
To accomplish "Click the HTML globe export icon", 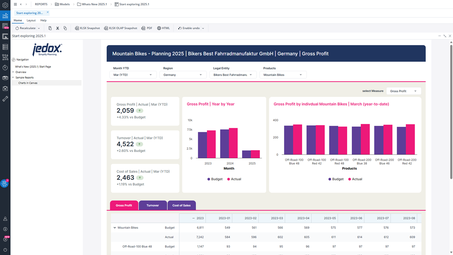I will [164, 28].
